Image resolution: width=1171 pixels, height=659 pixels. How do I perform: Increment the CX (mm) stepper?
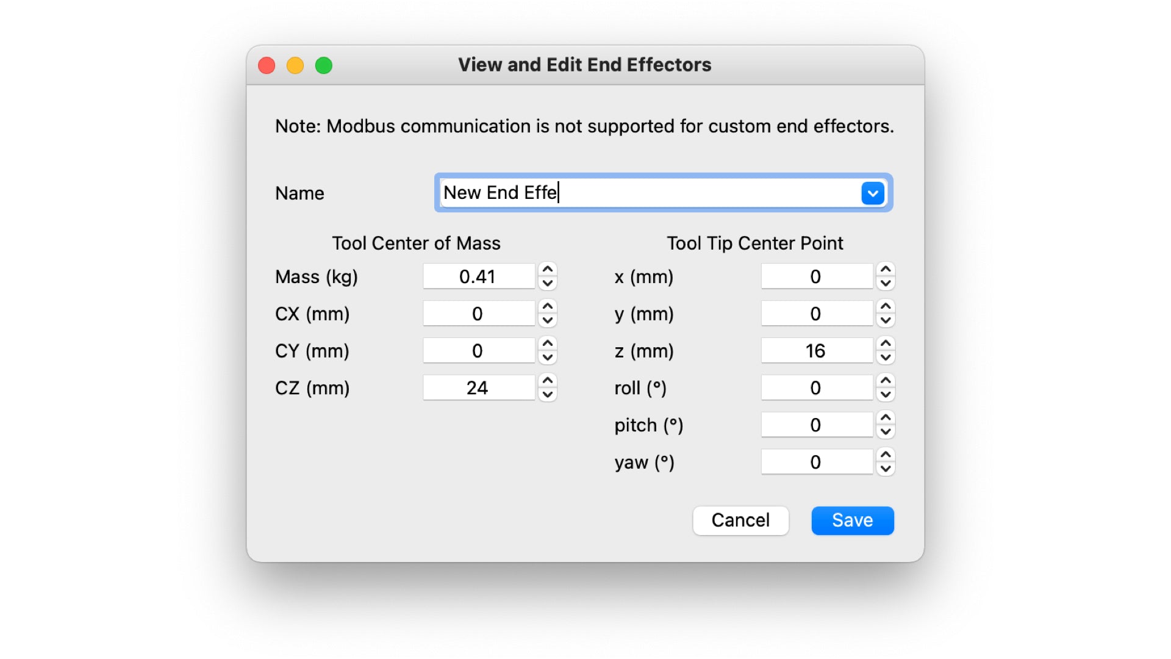(548, 307)
